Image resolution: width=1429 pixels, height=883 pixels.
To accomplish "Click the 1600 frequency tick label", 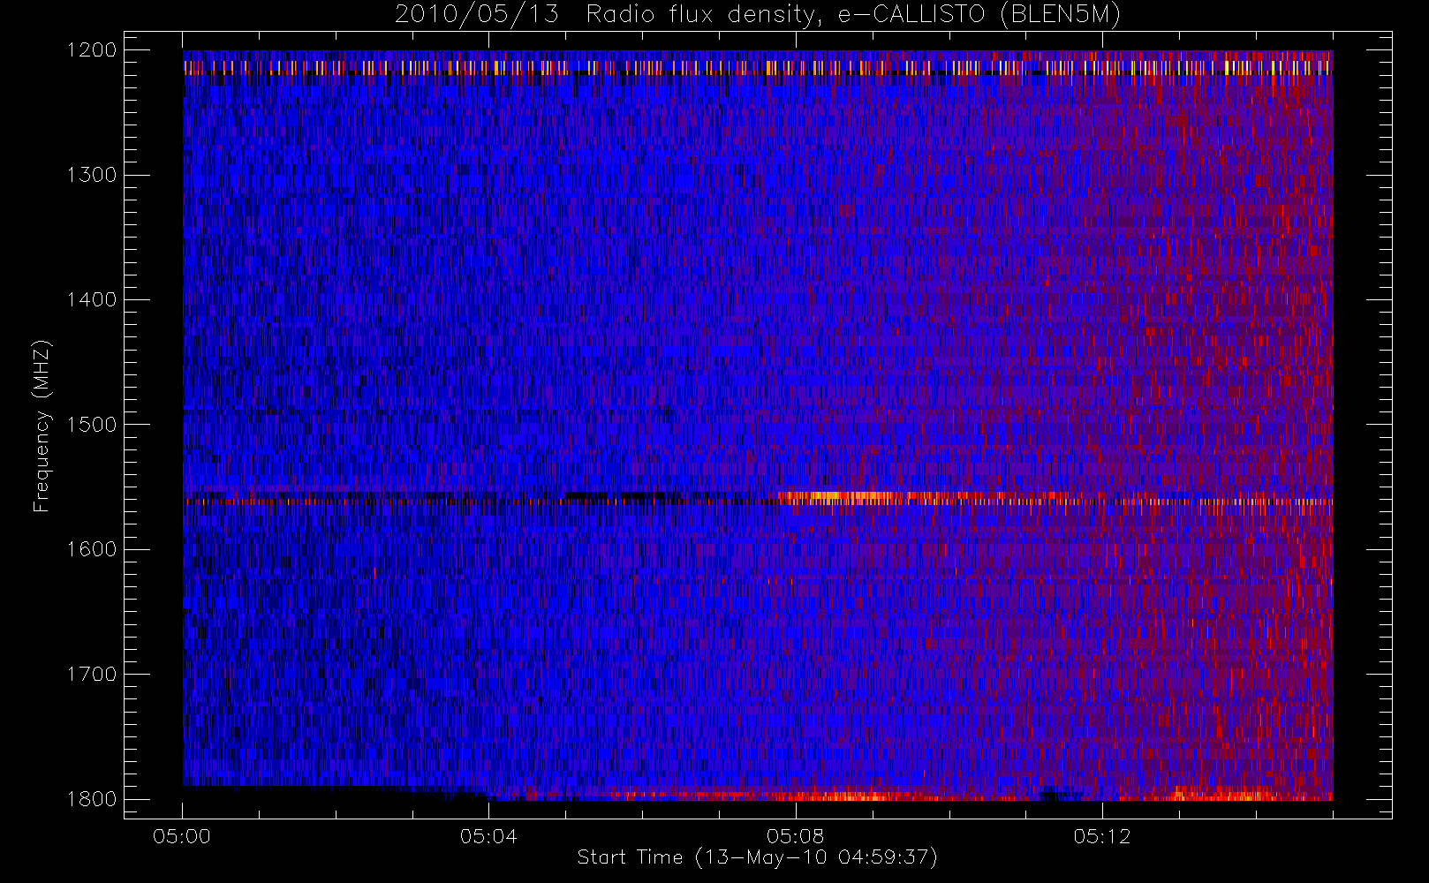I will coord(91,549).
